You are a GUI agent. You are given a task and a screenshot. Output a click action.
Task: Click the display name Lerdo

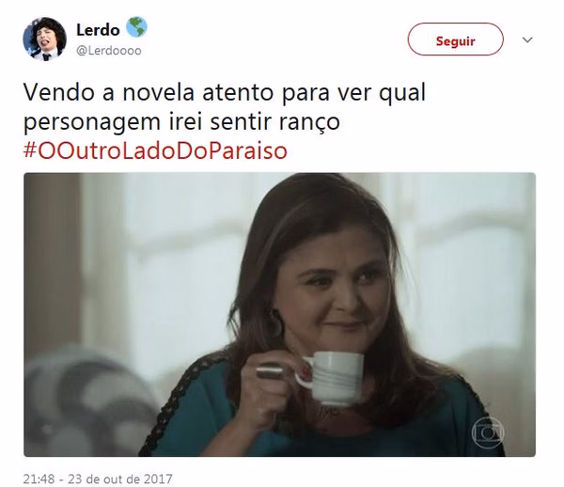point(98,30)
